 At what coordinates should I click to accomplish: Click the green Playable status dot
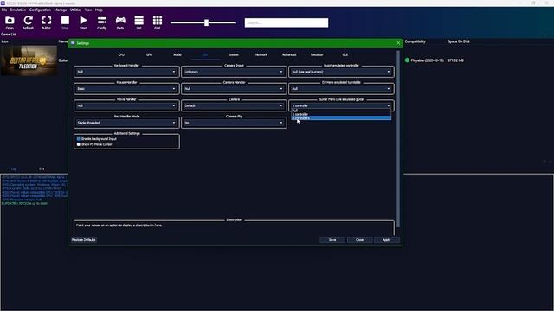tap(407, 60)
